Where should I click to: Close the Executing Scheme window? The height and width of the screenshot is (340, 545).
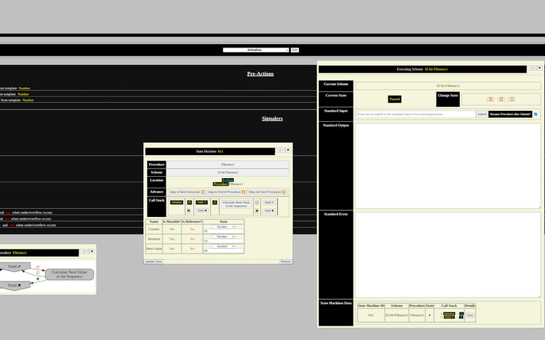540,68
